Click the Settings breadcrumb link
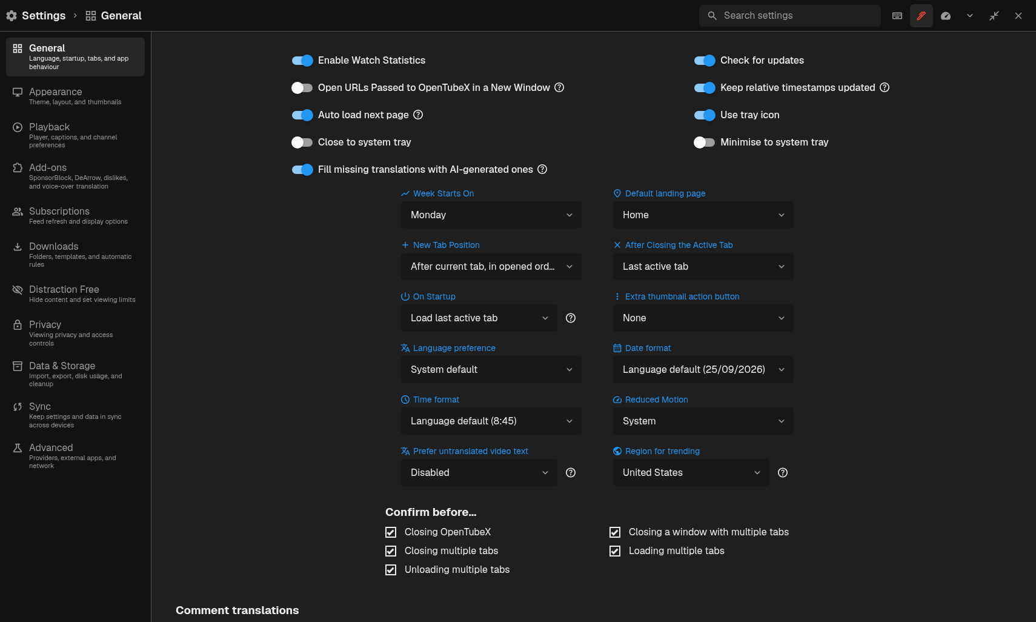1036x622 pixels. [x=44, y=16]
